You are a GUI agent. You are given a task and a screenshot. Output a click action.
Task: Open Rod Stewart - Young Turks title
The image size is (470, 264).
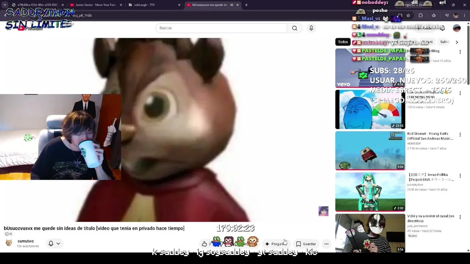[430, 136]
